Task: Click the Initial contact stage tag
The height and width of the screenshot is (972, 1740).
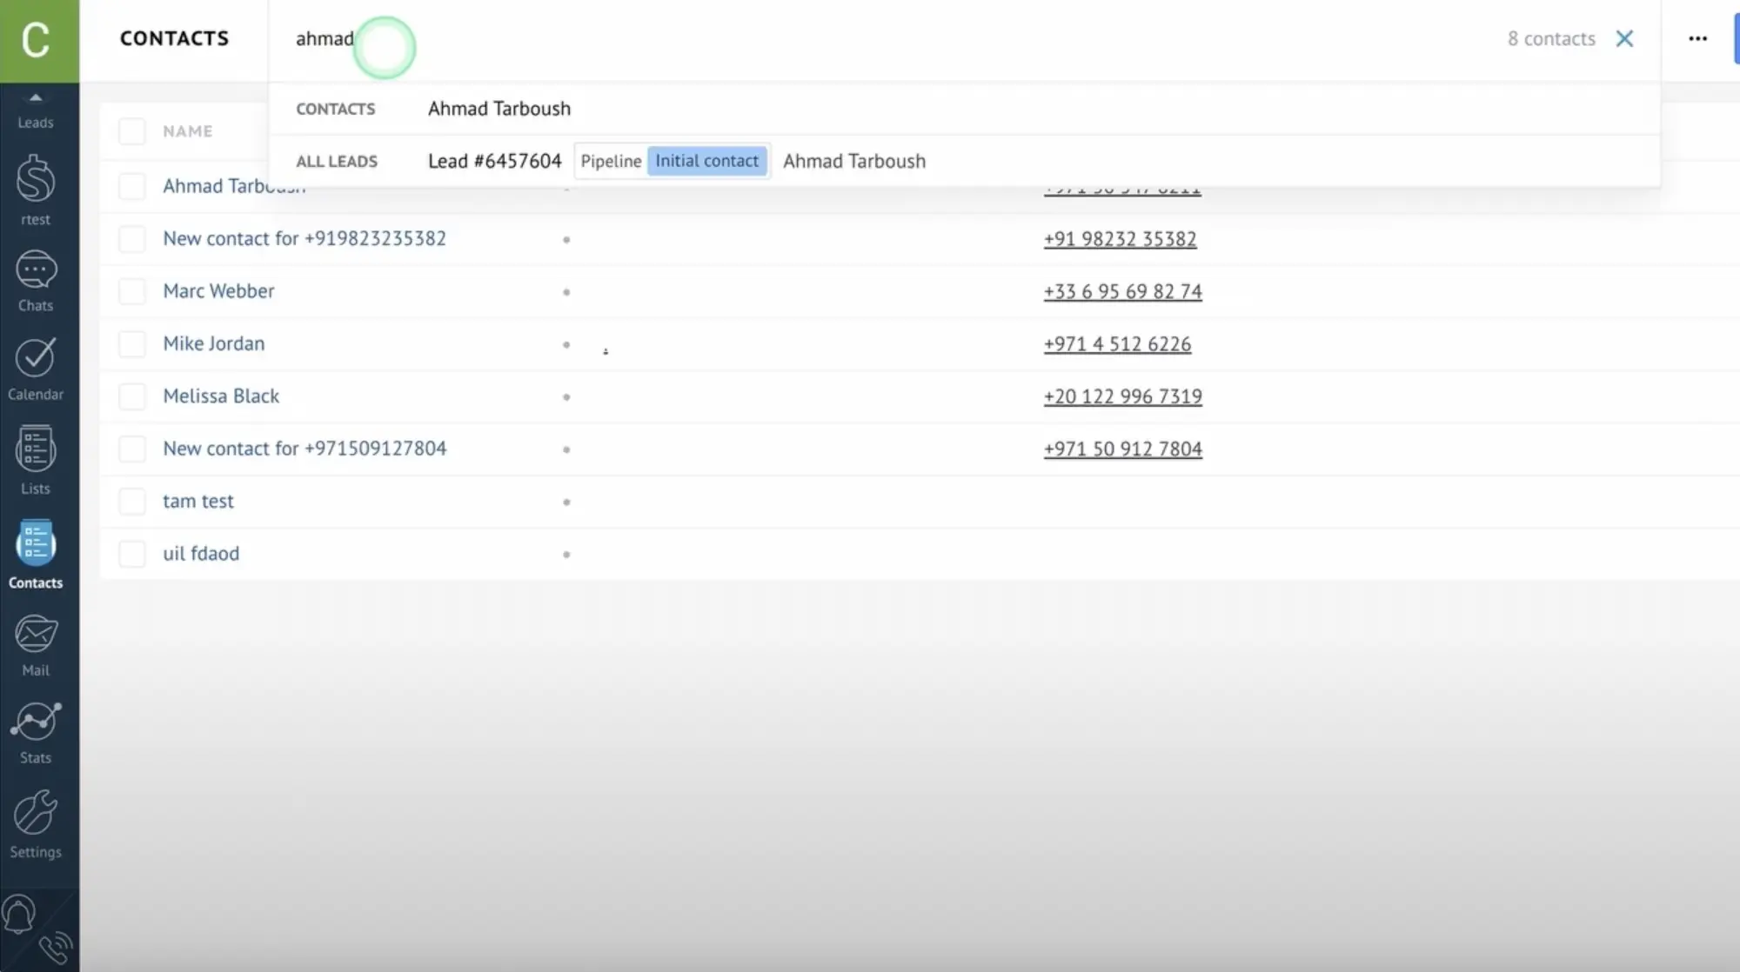Action: 706,161
